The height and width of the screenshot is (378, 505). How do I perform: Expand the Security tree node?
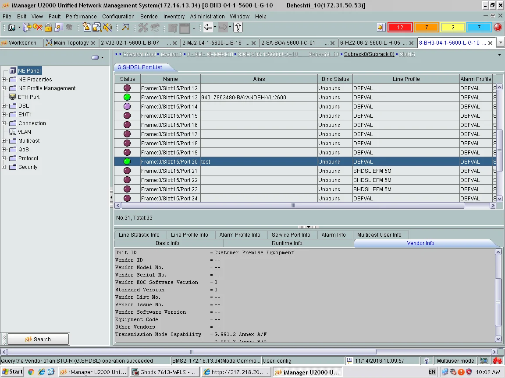(x=4, y=167)
